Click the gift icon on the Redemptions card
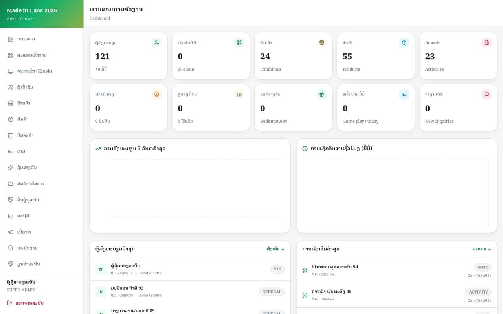This screenshot has height=314, width=503. pos(322,95)
